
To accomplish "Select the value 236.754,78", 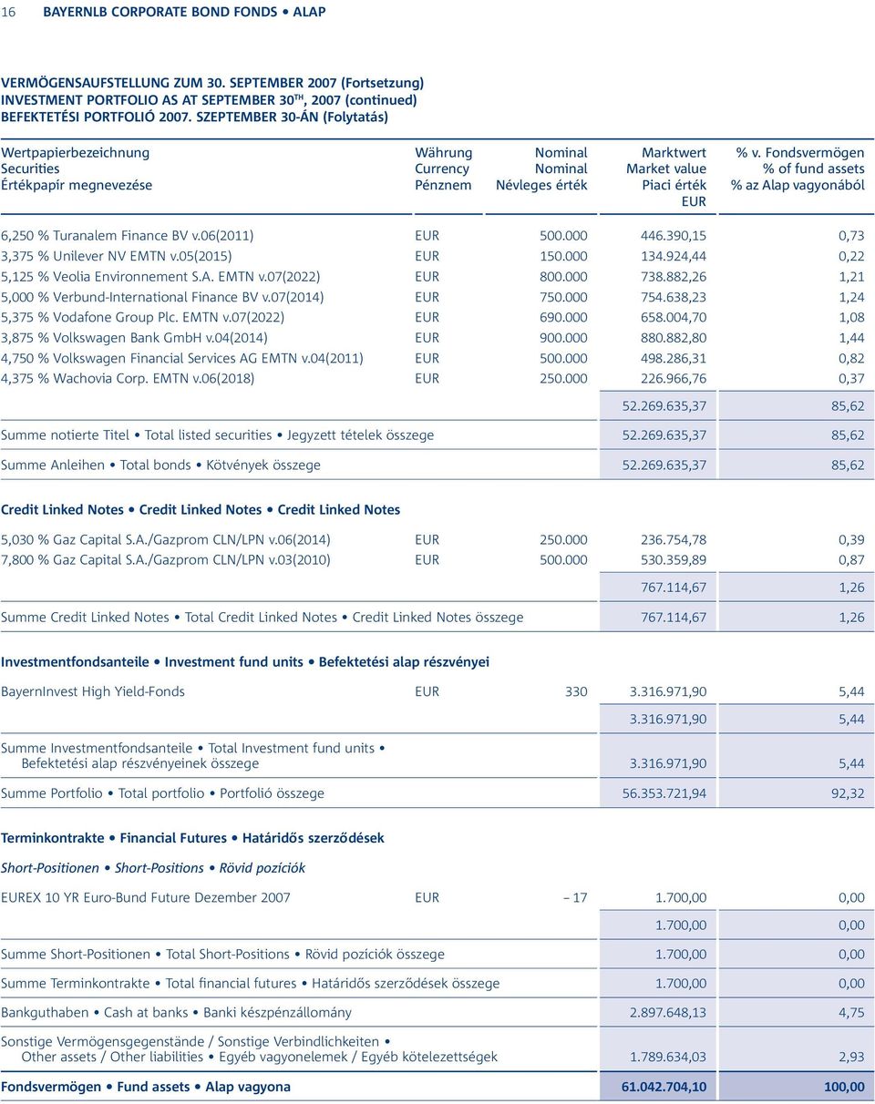I will point(673,539).
